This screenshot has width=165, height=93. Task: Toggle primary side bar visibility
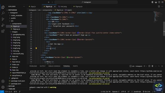[x=153, y=2]
